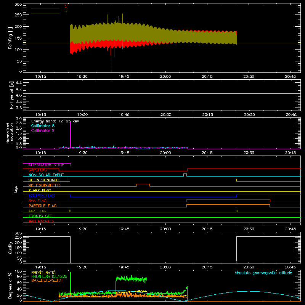Image resolution: width=305 pixels, height=305 pixels.
Task: Click the first AAZ_FLAG pulse marker
Action: click(70, 211)
